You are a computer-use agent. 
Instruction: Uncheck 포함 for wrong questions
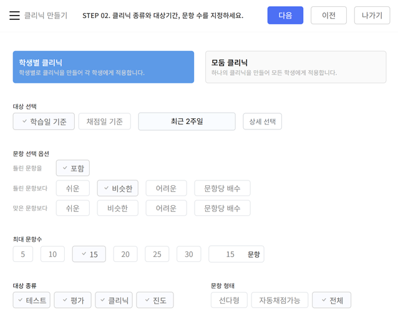73,168
